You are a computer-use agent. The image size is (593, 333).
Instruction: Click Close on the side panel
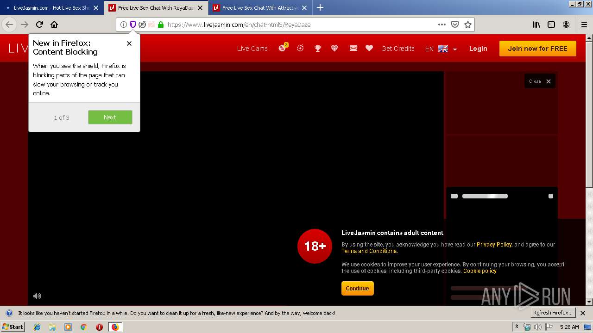coord(540,81)
